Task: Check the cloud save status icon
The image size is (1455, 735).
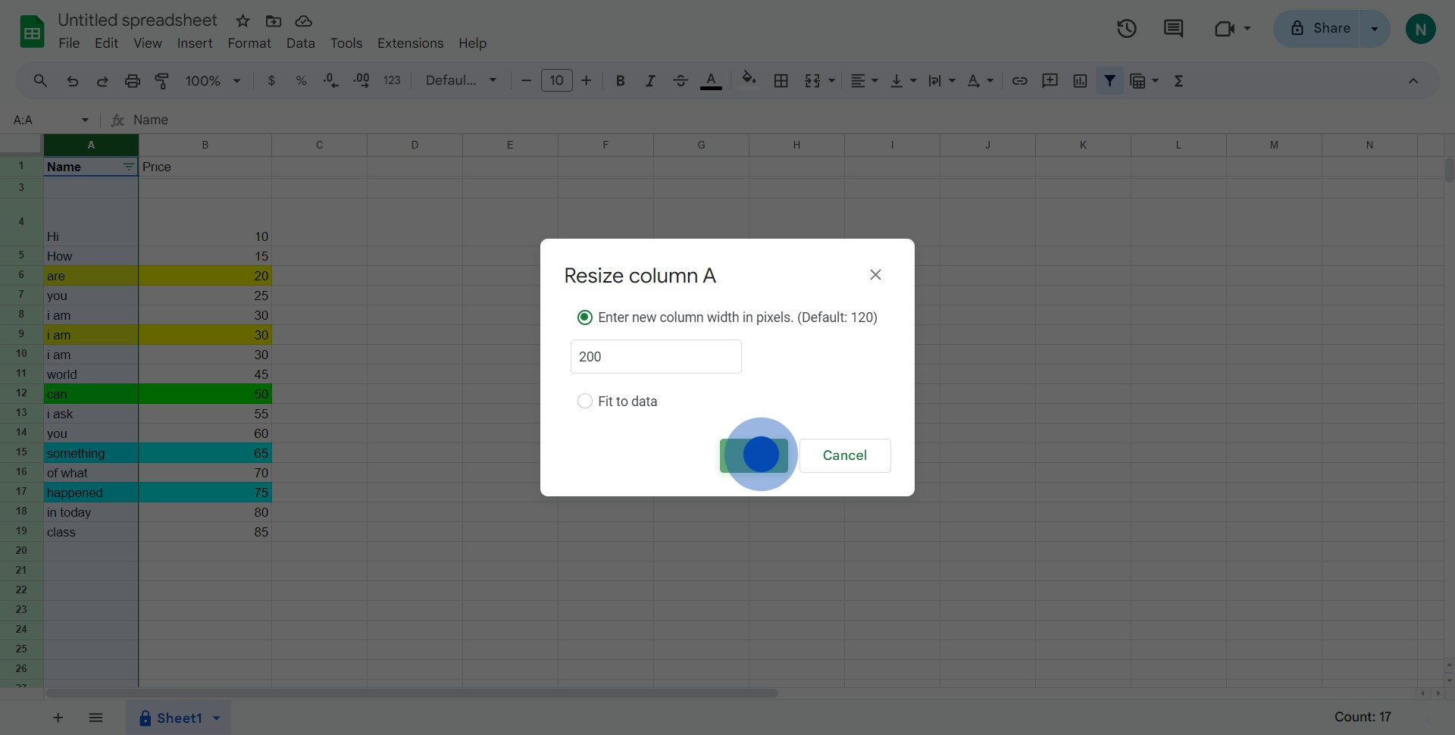Action: pos(304,21)
